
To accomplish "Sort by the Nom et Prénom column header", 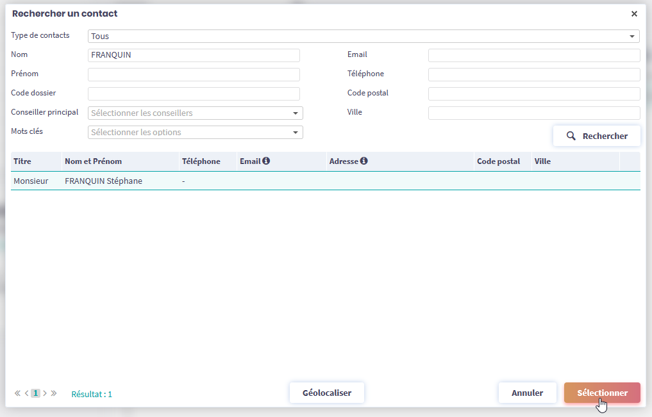I will (93, 161).
